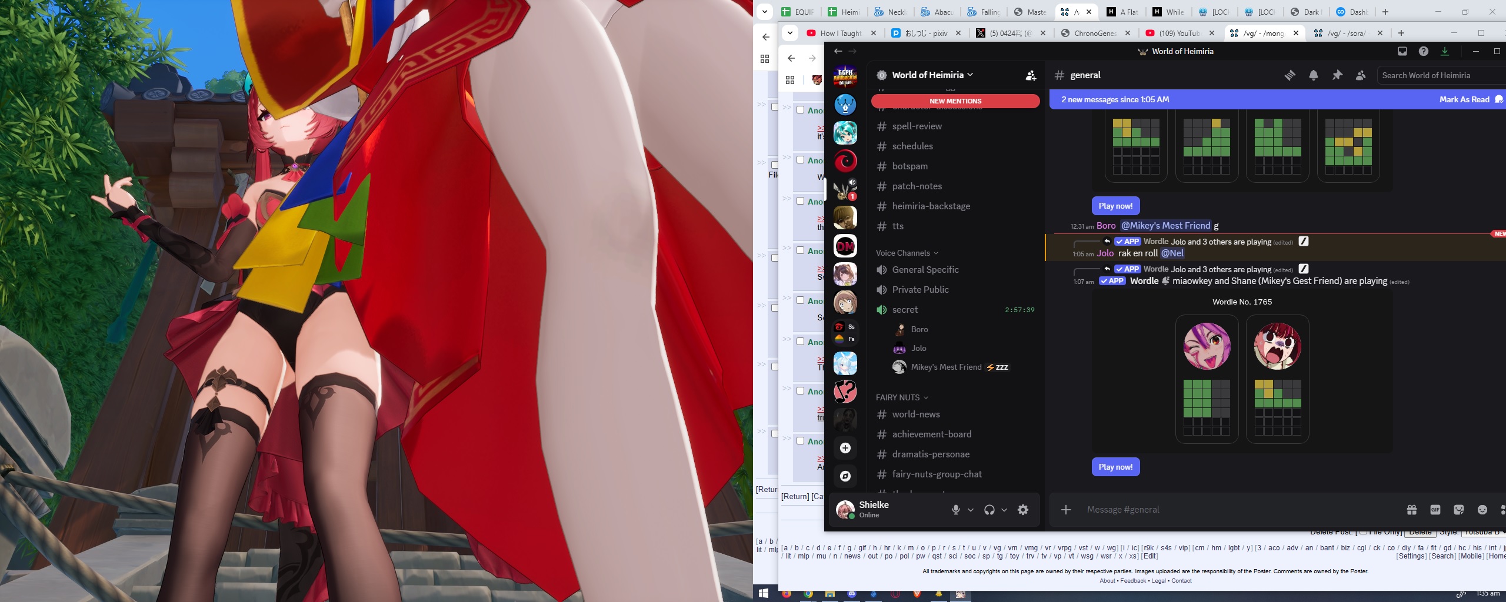Tick the second Anonymous post checkbox

coord(801,160)
